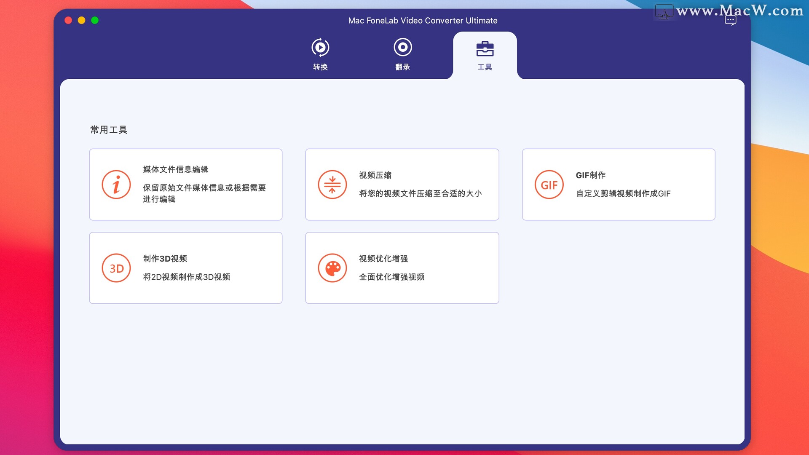Minimize the window with yellow button
Screen dimensions: 809x455
coord(82,20)
